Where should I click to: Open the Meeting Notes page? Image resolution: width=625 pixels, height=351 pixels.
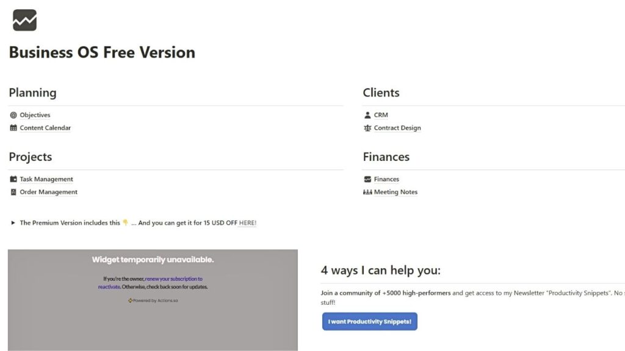(x=396, y=191)
